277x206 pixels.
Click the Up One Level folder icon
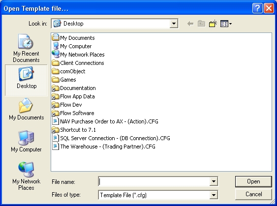click(x=201, y=24)
